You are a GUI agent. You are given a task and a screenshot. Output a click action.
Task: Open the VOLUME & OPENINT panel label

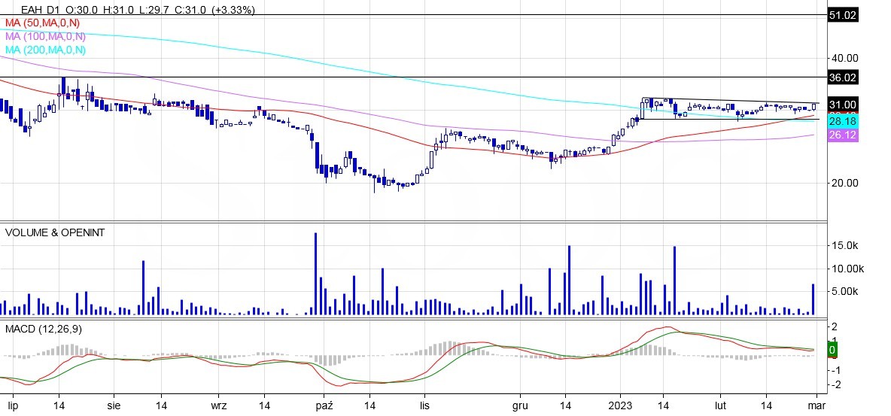click(x=54, y=232)
